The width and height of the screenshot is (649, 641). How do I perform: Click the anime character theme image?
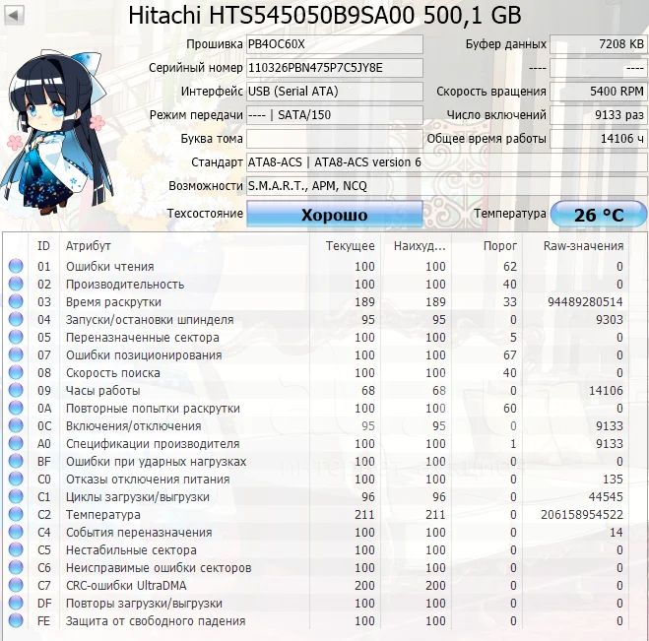click(56, 132)
